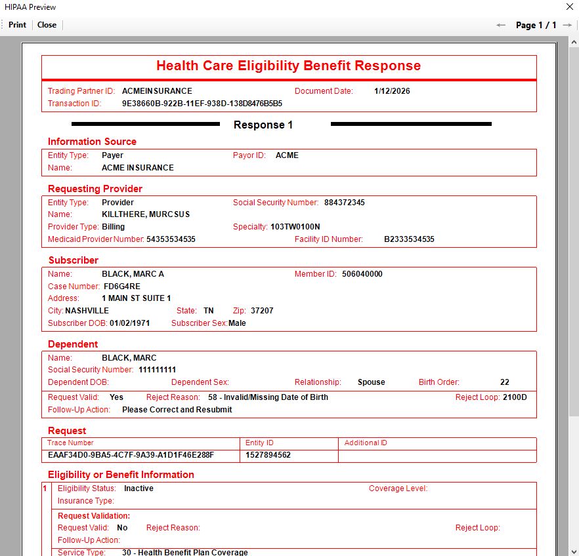Click the Additional ID column header
The height and width of the screenshot is (556, 579).
[366, 443]
